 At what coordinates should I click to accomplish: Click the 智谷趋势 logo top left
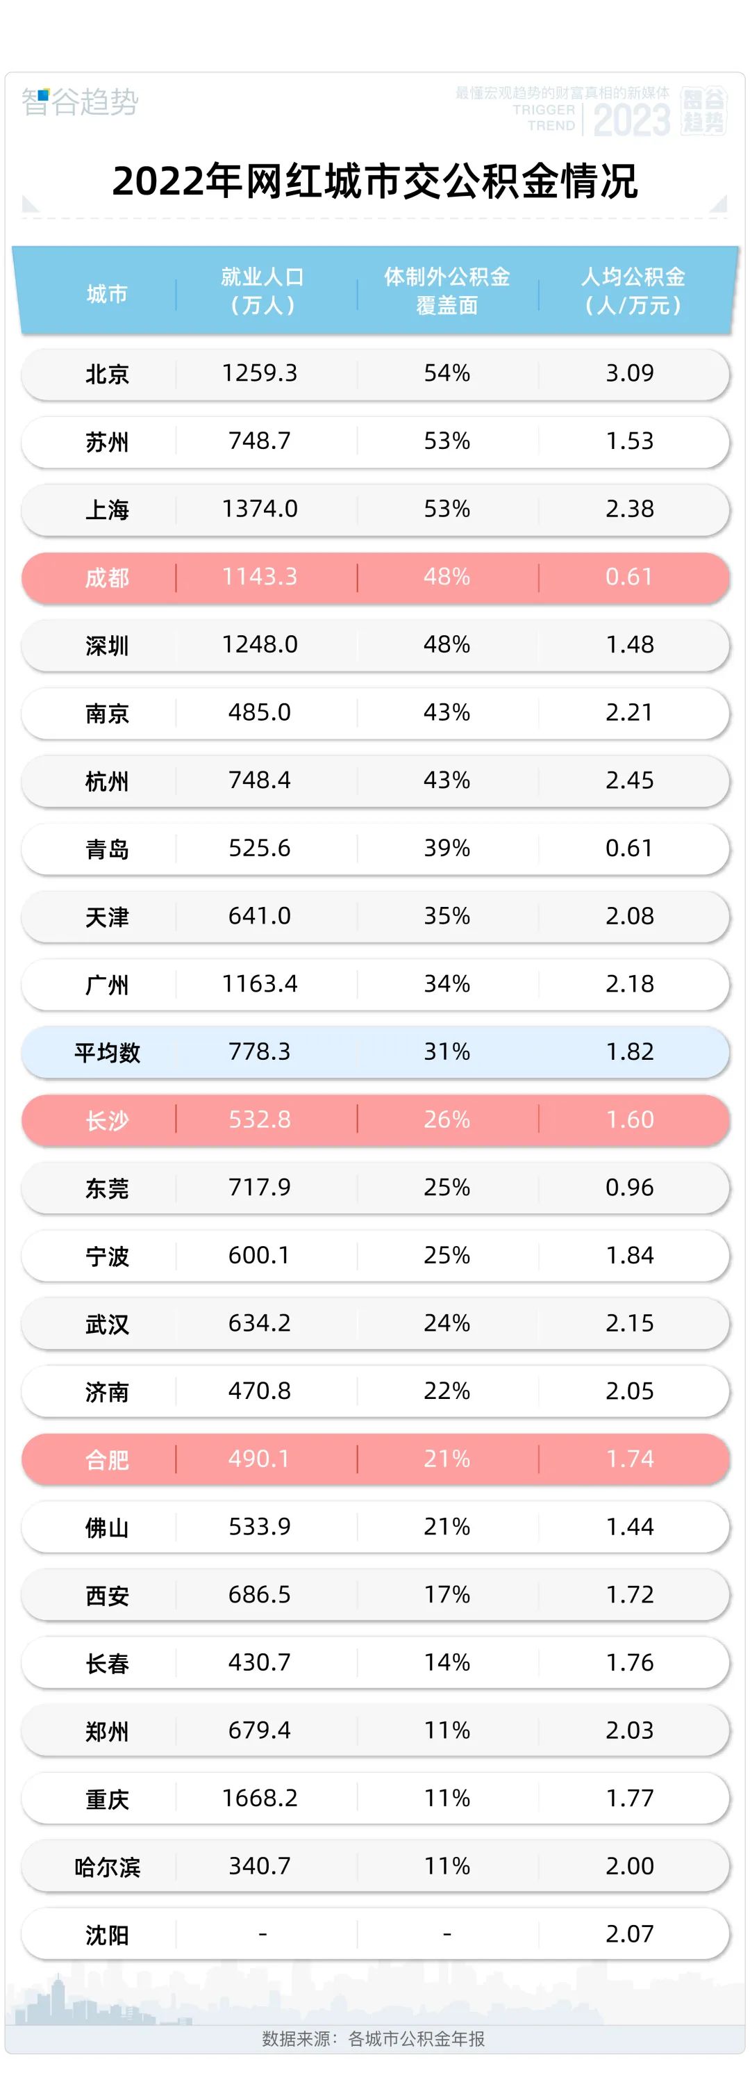click(x=80, y=101)
